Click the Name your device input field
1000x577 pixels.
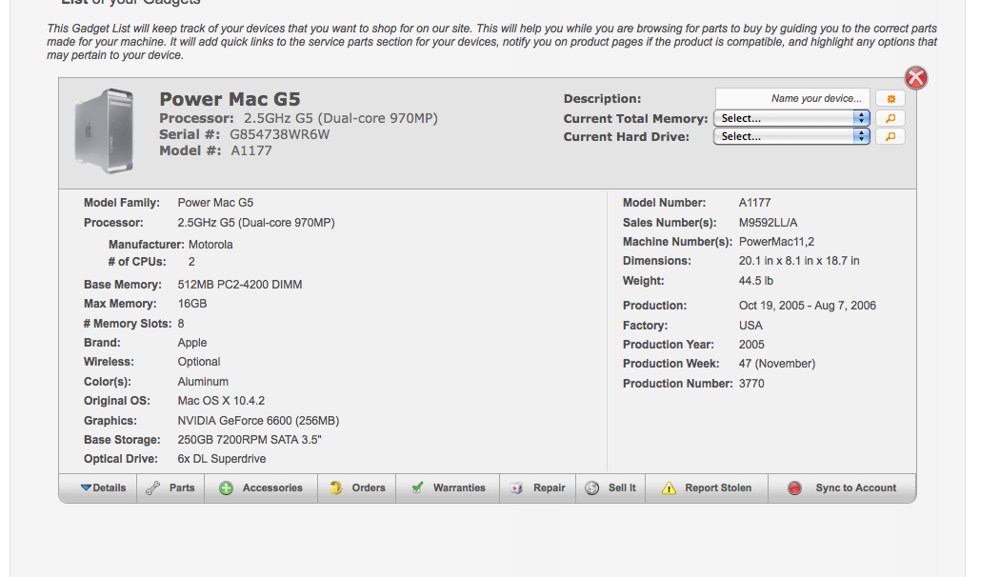pos(792,99)
